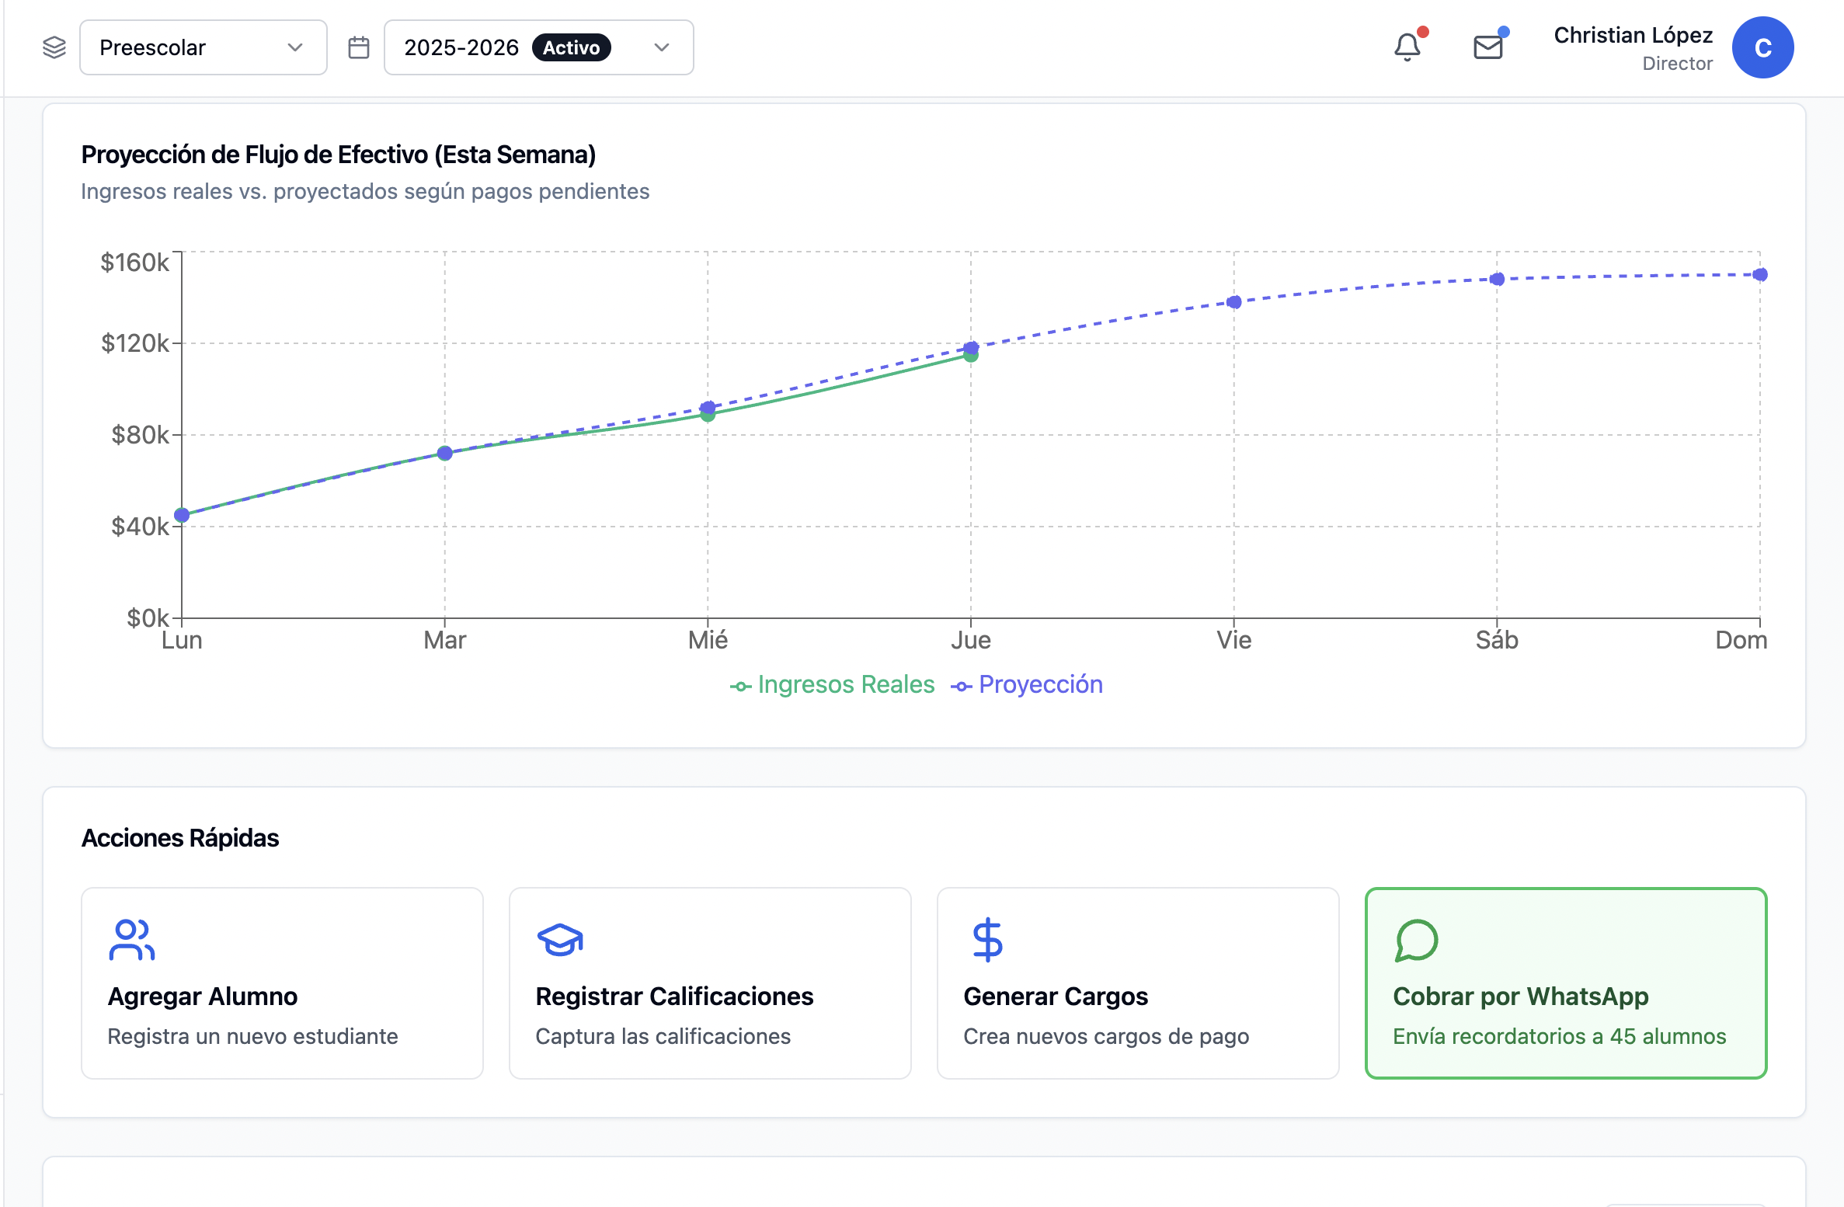The image size is (1844, 1207).
Task: Click Christian López profile name
Action: click(x=1633, y=36)
